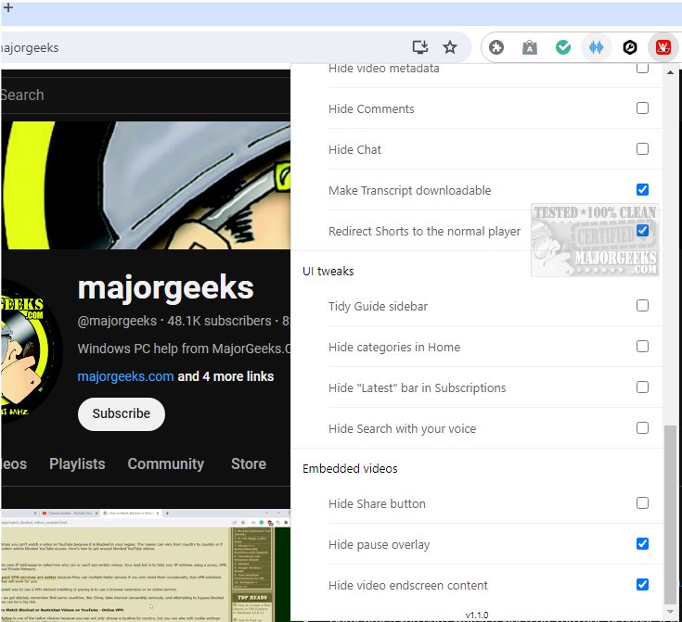Open the majorgeeks channel avatar
The height and width of the screenshot is (622, 682).
pos(31,353)
